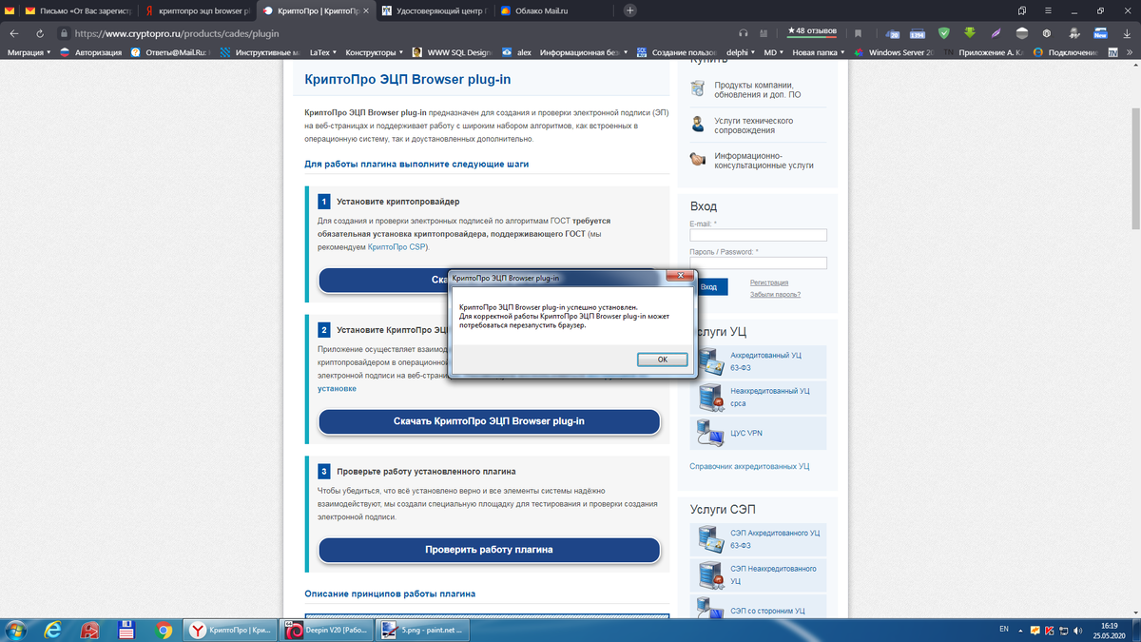
Task: Open Справочник аккредитованных УЦ link
Action: click(749, 466)
